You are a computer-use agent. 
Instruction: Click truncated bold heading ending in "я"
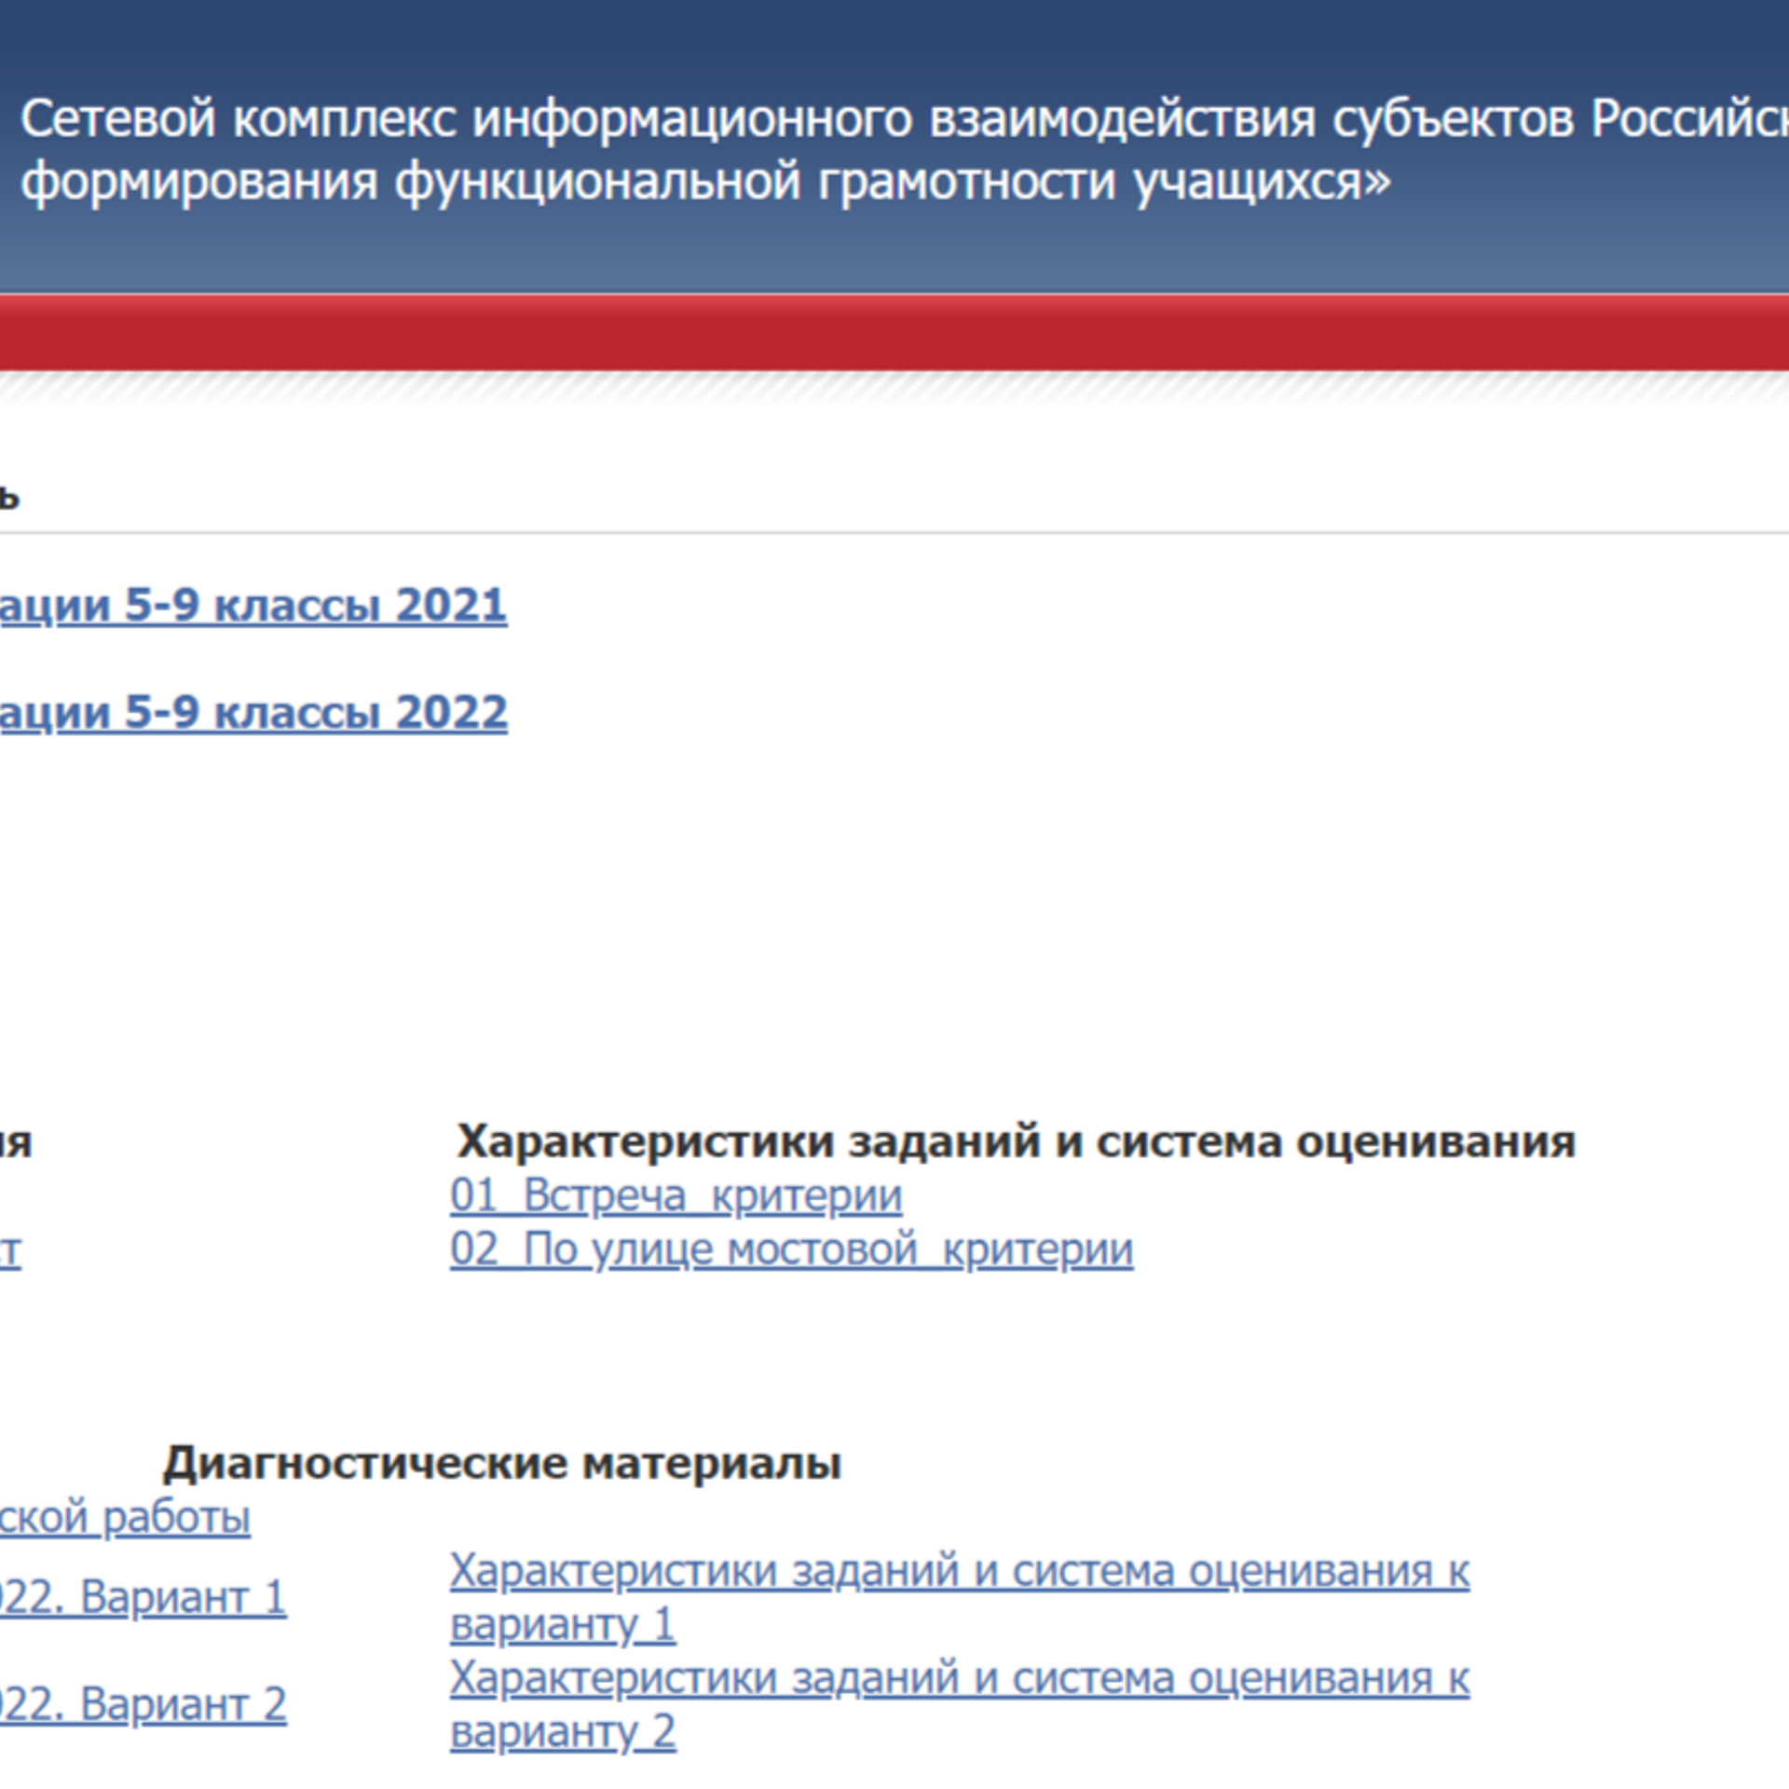pos(15,1143)
